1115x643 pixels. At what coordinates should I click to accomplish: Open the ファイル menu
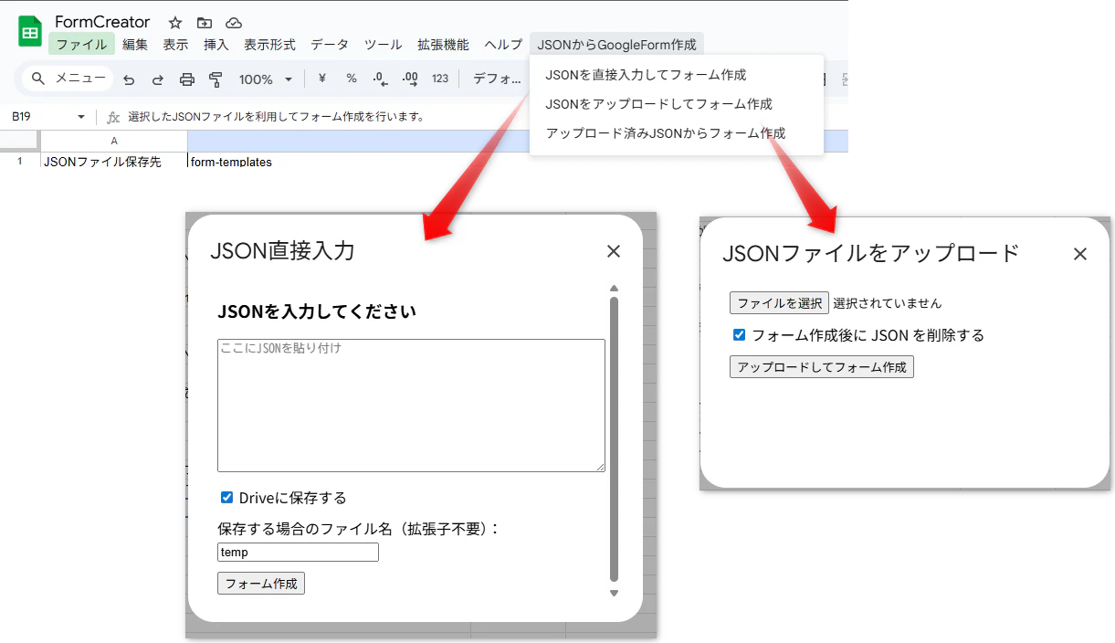point(81,44)
